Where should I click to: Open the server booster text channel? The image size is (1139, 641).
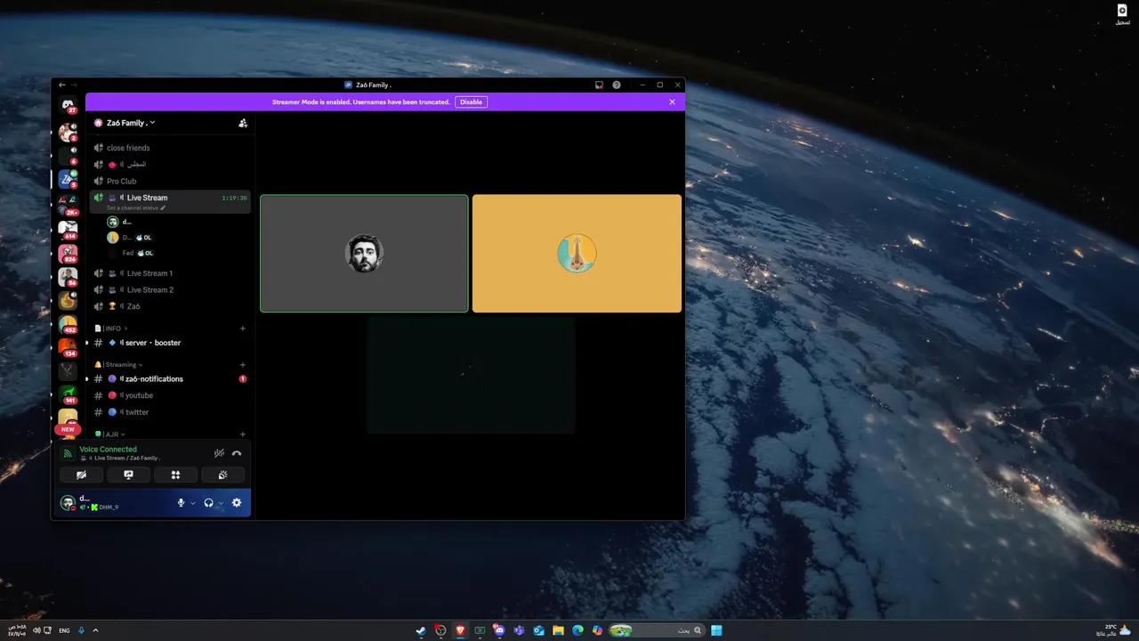click(169, 343)
